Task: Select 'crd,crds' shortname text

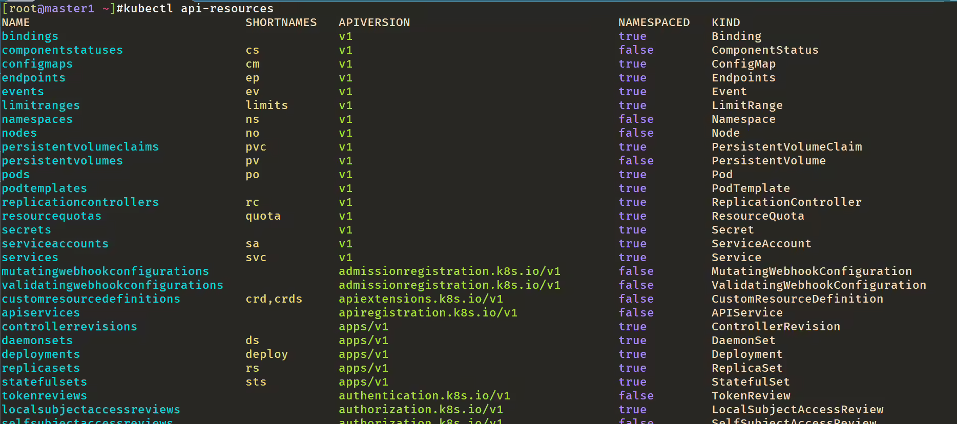Action: tap(274, 299)
